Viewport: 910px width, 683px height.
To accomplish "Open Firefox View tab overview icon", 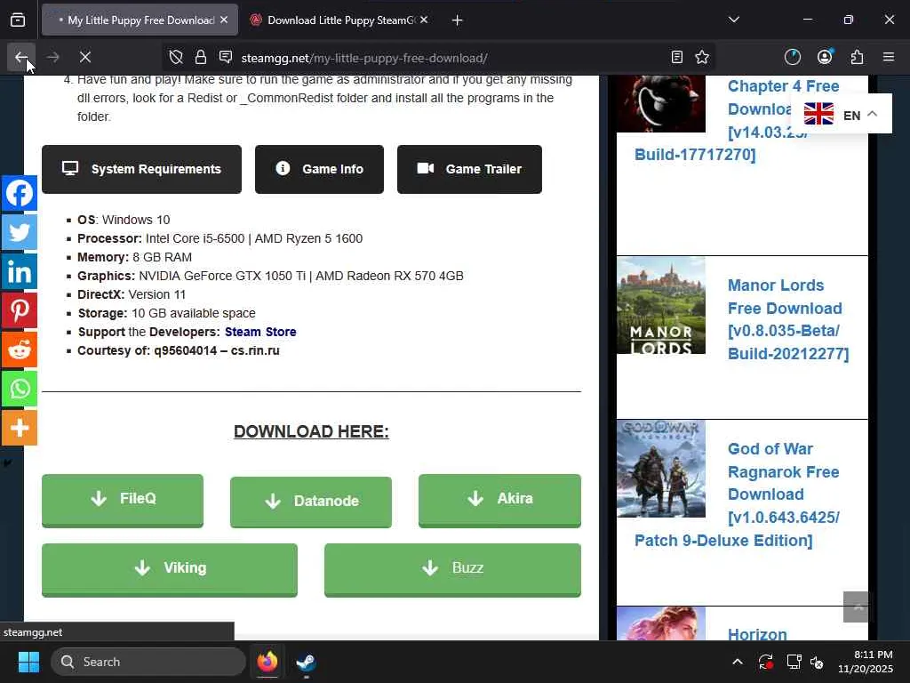I will (x=18, y=20).
